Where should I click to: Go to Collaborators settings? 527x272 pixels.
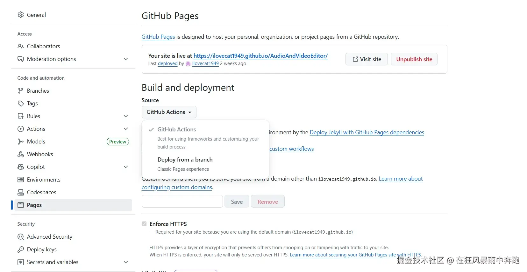(x=73, y=46)
